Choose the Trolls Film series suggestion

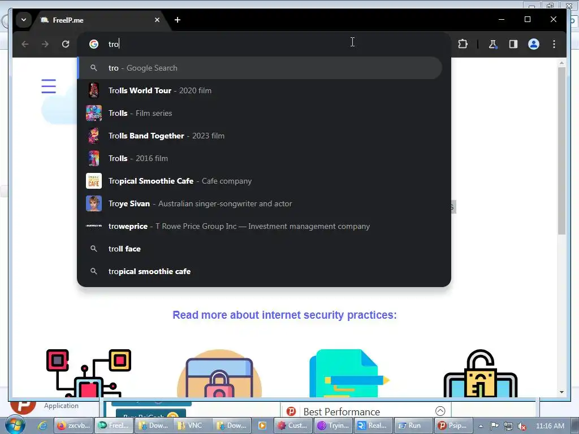click(260, 113)
